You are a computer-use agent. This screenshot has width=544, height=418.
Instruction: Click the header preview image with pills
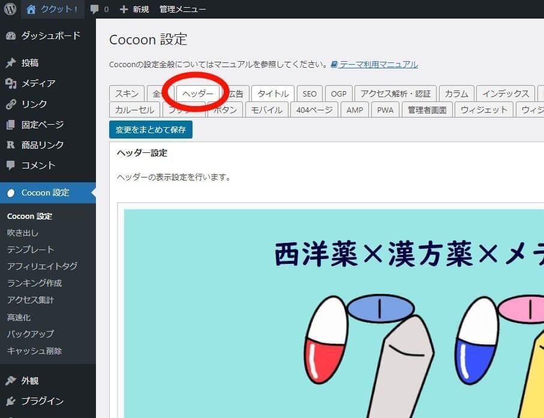point(334,314)
